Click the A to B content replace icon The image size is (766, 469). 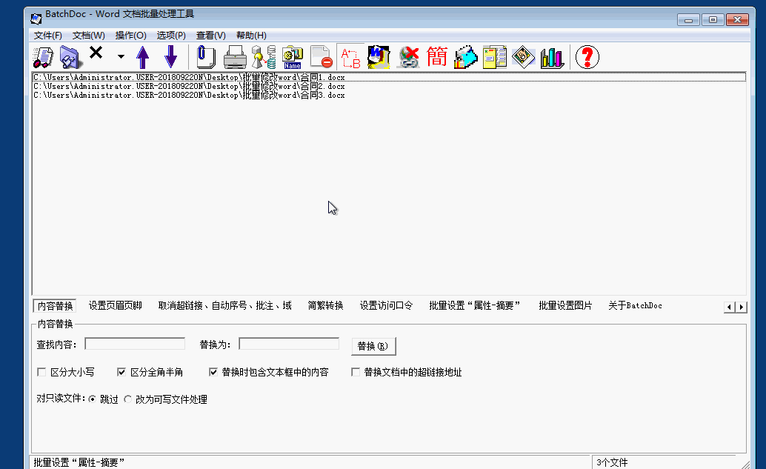pos(350,57)
